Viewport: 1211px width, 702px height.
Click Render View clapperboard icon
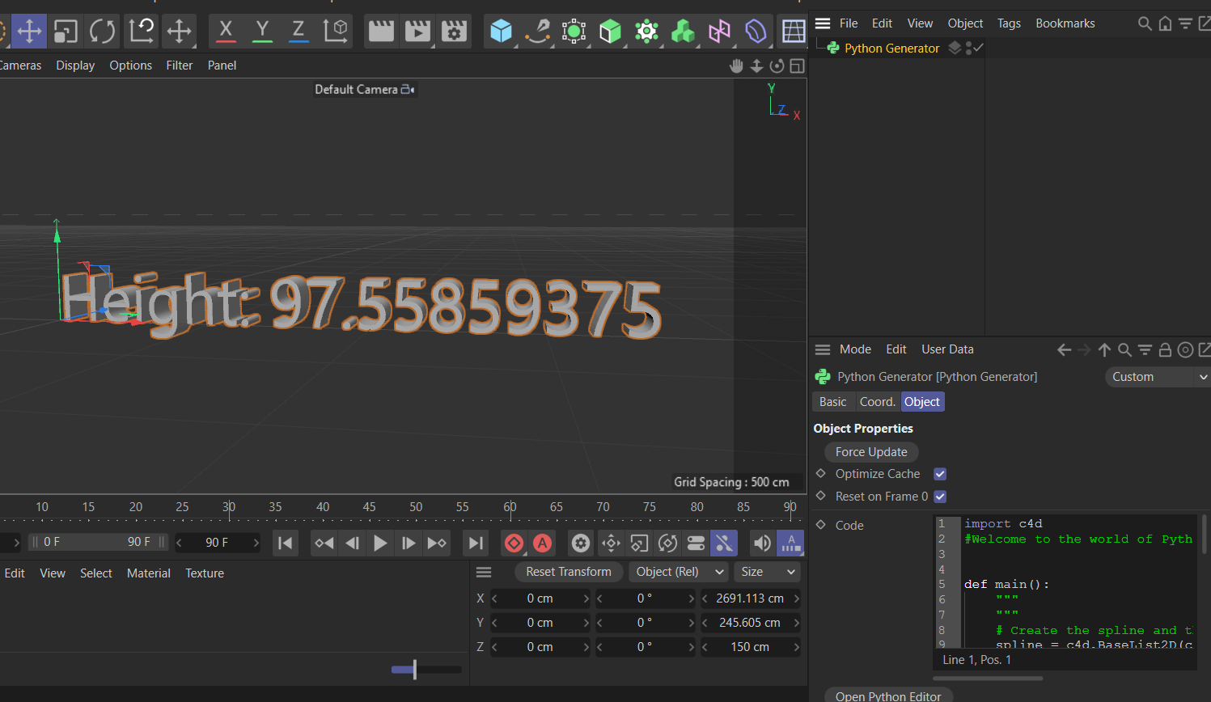[381, 32]
